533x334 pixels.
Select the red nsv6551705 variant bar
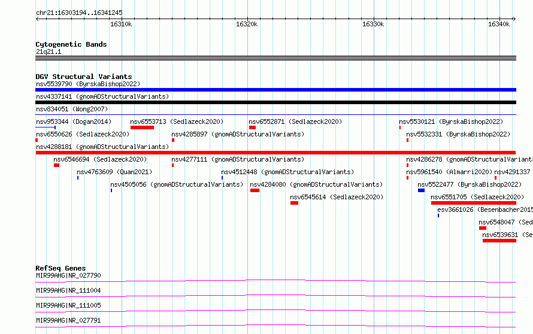pos(474,203)
